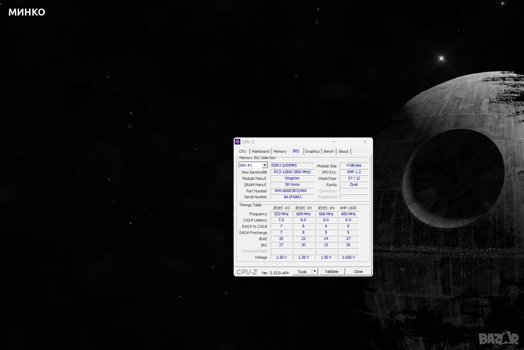Click the XMP-1600 tRAS cell 27

348,239
